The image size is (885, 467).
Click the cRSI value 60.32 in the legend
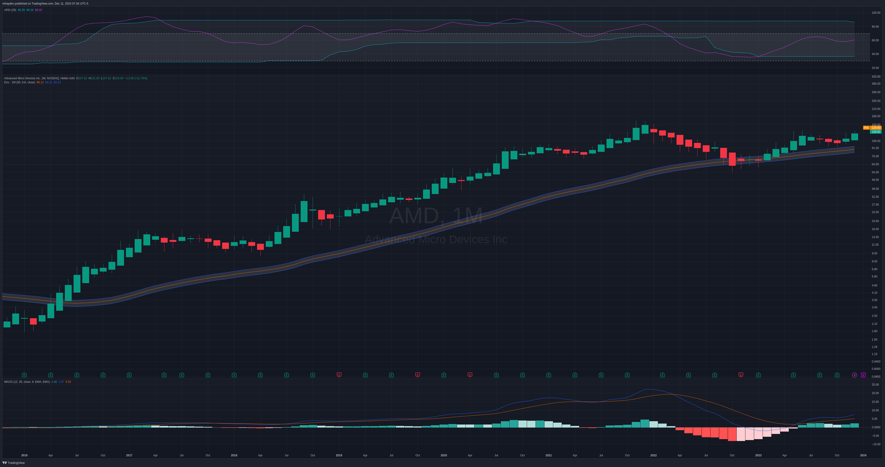[38, 10]
